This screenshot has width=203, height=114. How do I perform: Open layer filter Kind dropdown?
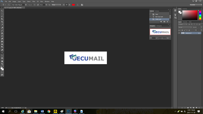183,24
